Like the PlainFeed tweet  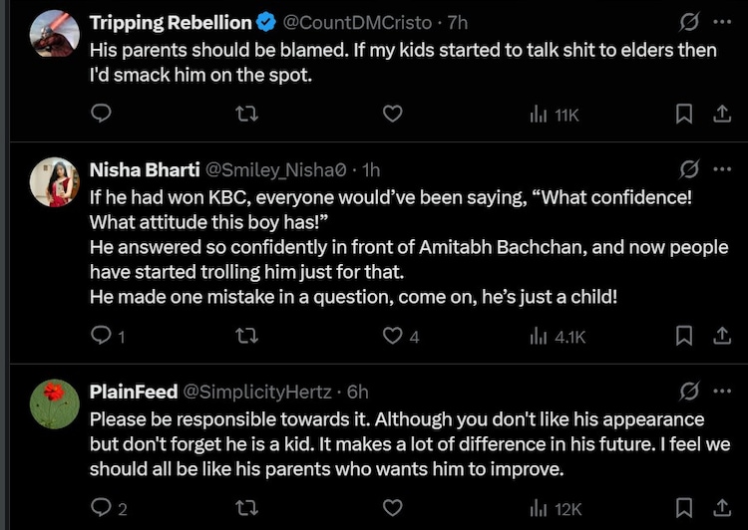pos(393,508)
